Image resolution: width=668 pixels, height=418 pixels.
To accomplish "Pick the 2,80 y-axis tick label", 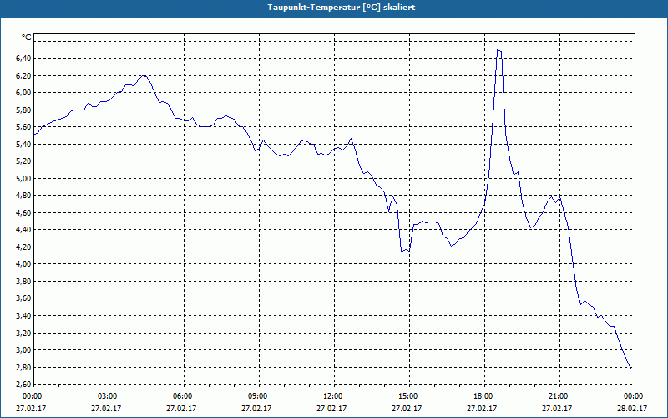I will pyautogui.click(x=23, y=367).
